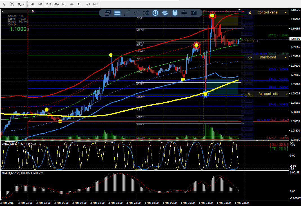301x206 pixels.
Task: Click the Control Panel label
Action: click(x=268, y=12)
